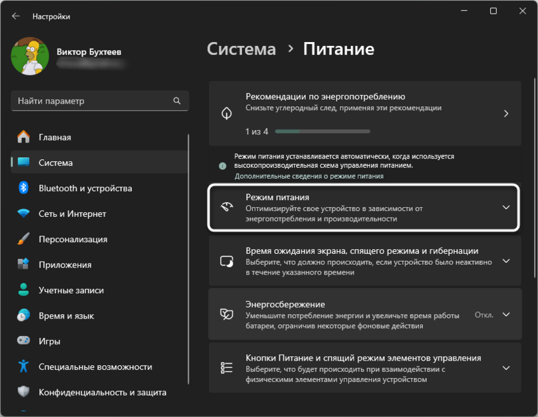Expand the Режим питания chevron
This screenshot has height=417, width=538.
pos(506,207)
